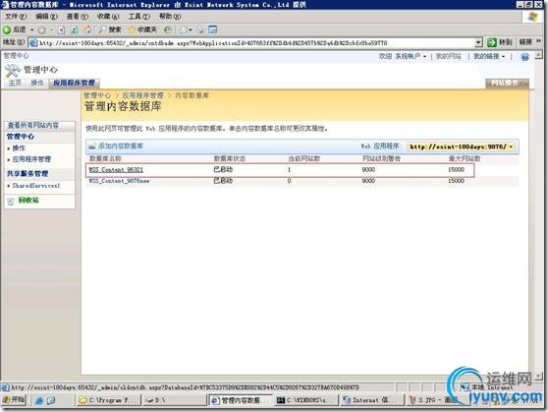Image resolution: width=548 pixels, height=412 pixels.
Task: Switch to the 操作 top tab
Action: click(x=37, y=83)
